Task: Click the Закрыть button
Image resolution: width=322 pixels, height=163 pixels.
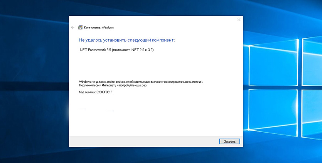Action: pyautogui.click(x=229, y=141)
